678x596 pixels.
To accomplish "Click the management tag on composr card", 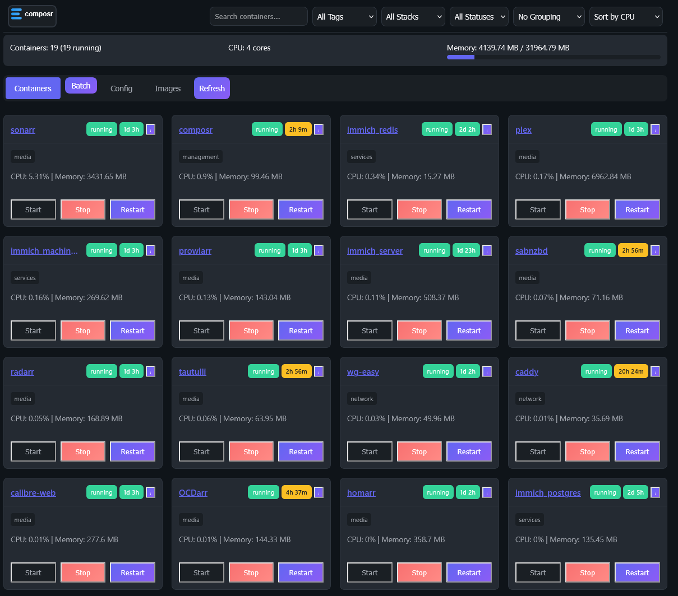I will tap(201, 157).
